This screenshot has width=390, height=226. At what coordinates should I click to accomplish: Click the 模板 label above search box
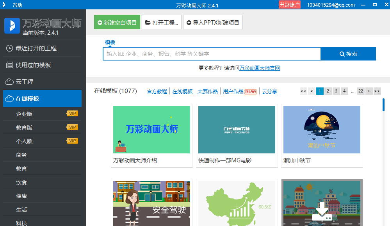pos(110,42)
